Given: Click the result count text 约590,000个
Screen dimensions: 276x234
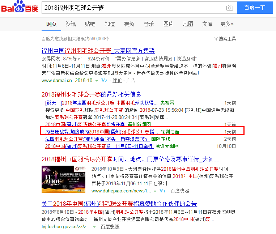Looking at the screenshot, I should (x=97, y=39).
